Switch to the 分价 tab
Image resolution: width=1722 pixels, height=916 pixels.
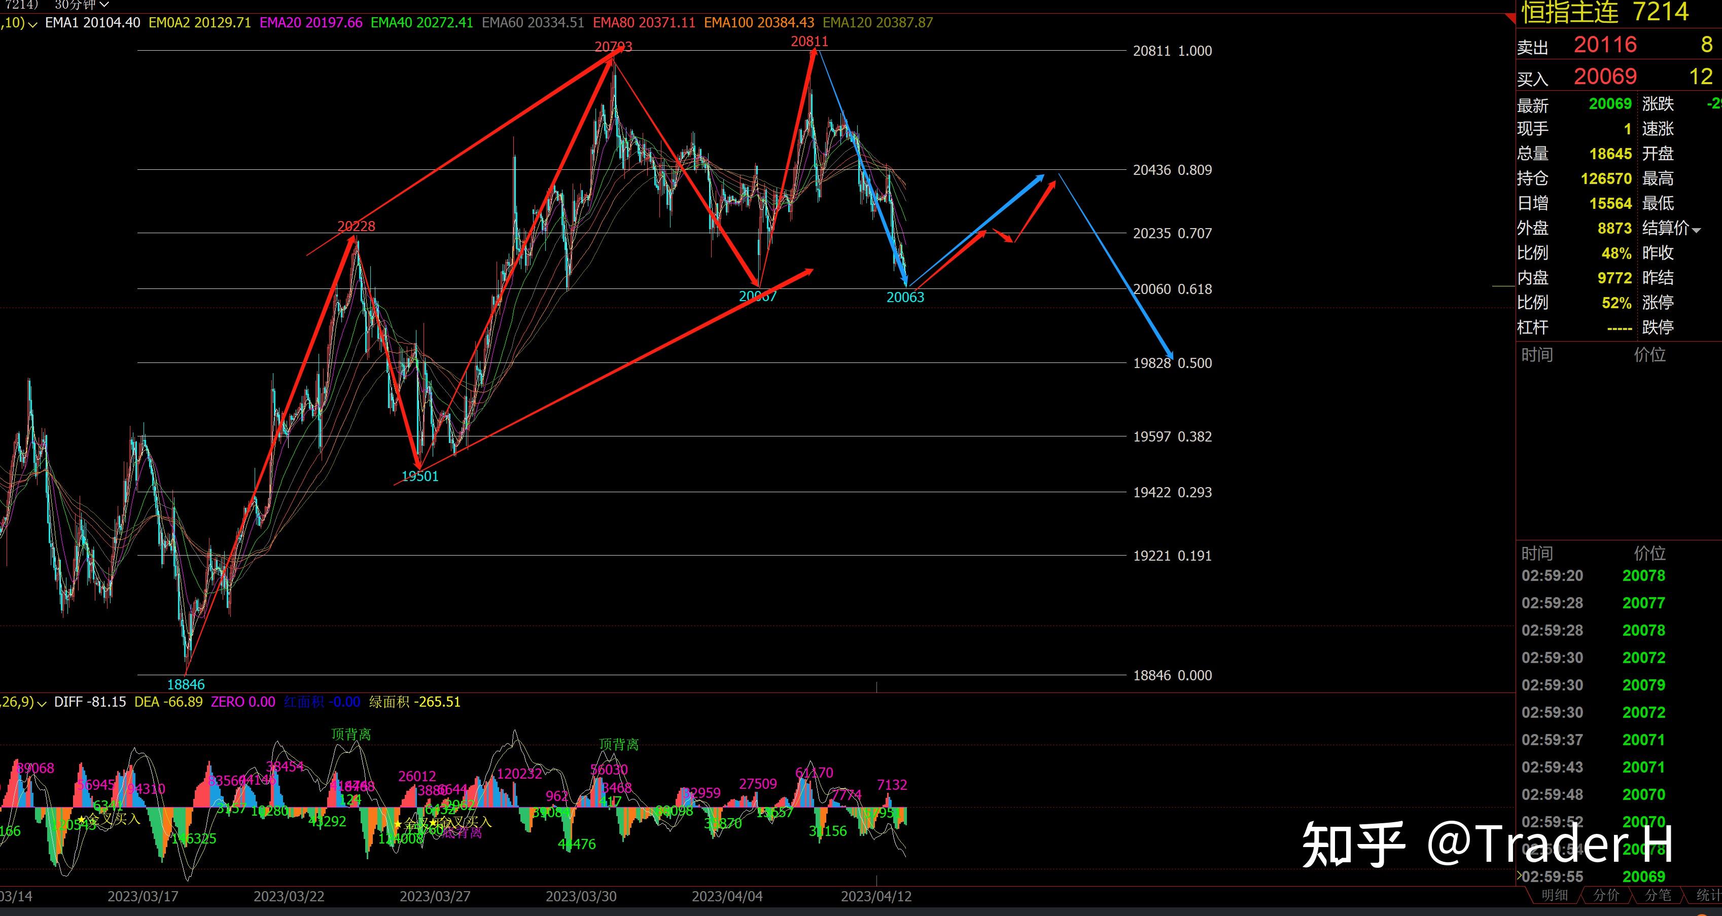(1606, 895)
